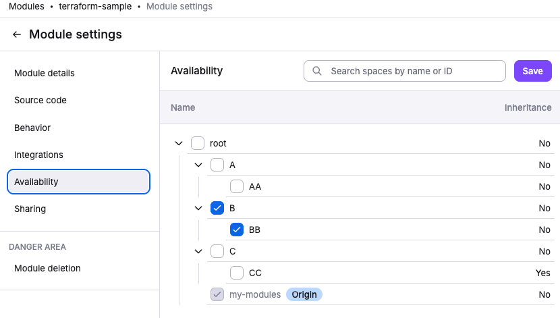560x318 pixels.
Task: Focus the Search spaces input field
Action: point(412,71)
